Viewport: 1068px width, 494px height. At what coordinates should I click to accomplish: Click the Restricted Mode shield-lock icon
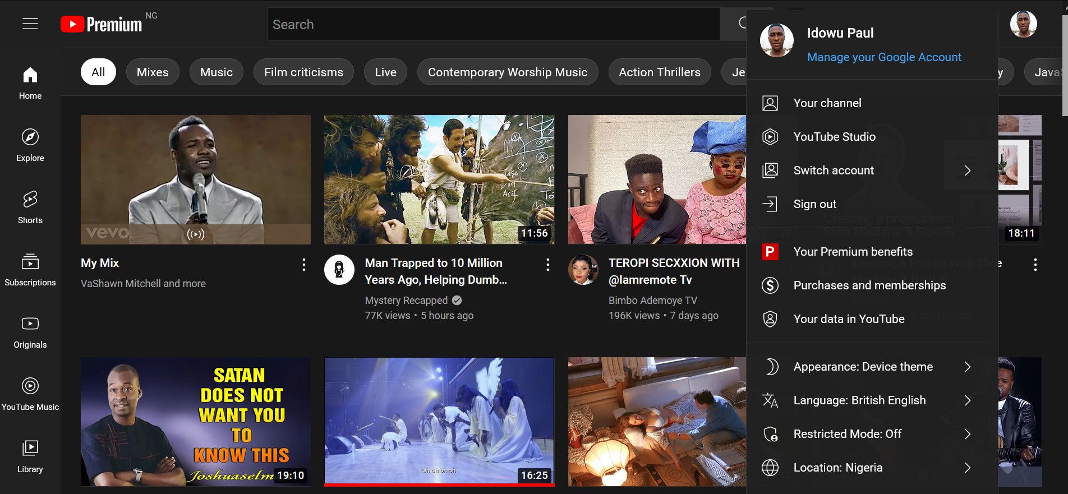(770, 434)
